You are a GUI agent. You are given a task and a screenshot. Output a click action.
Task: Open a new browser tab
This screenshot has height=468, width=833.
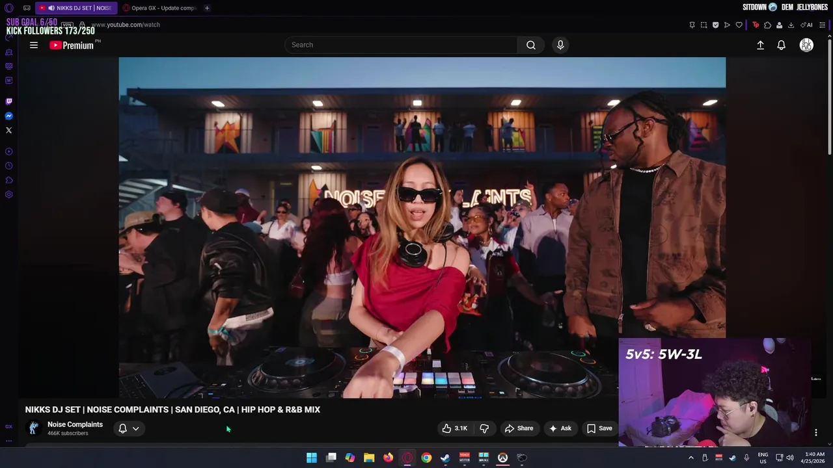pyautogui.click(x=207, y=8)
